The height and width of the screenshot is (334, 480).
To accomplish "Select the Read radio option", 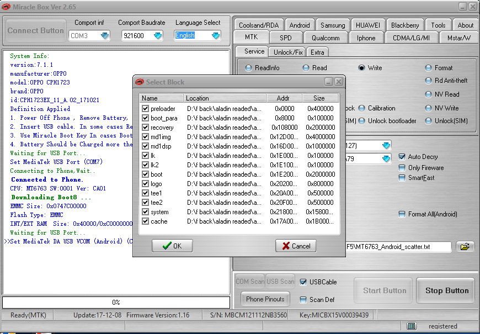I will [x=306, y=68].
